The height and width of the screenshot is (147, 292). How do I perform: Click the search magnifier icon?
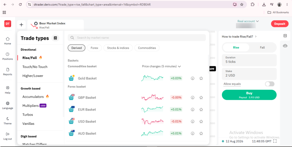72,38
